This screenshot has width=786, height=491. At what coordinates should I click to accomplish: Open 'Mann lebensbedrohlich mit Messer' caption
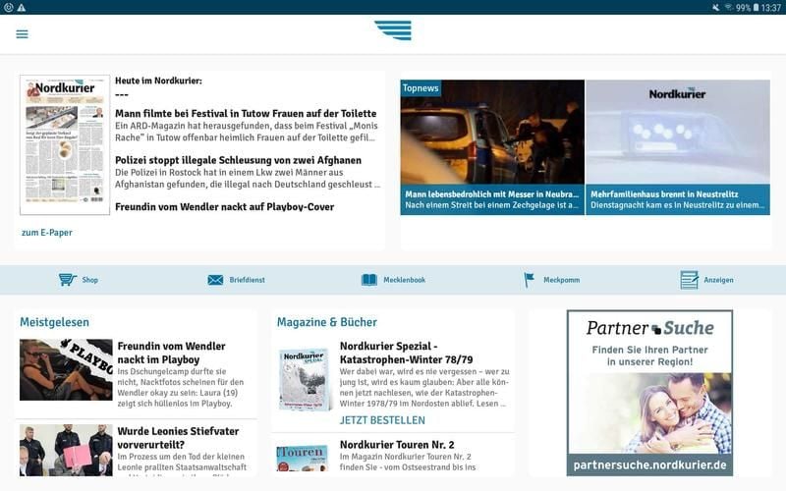492,199
